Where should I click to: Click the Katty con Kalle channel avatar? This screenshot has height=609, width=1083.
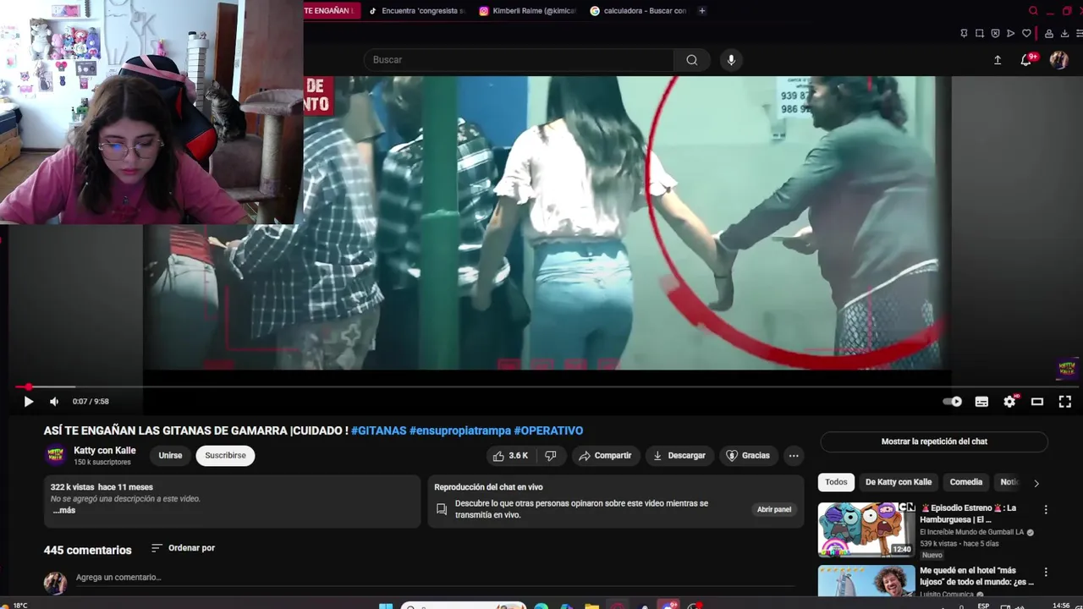point(55,456)
